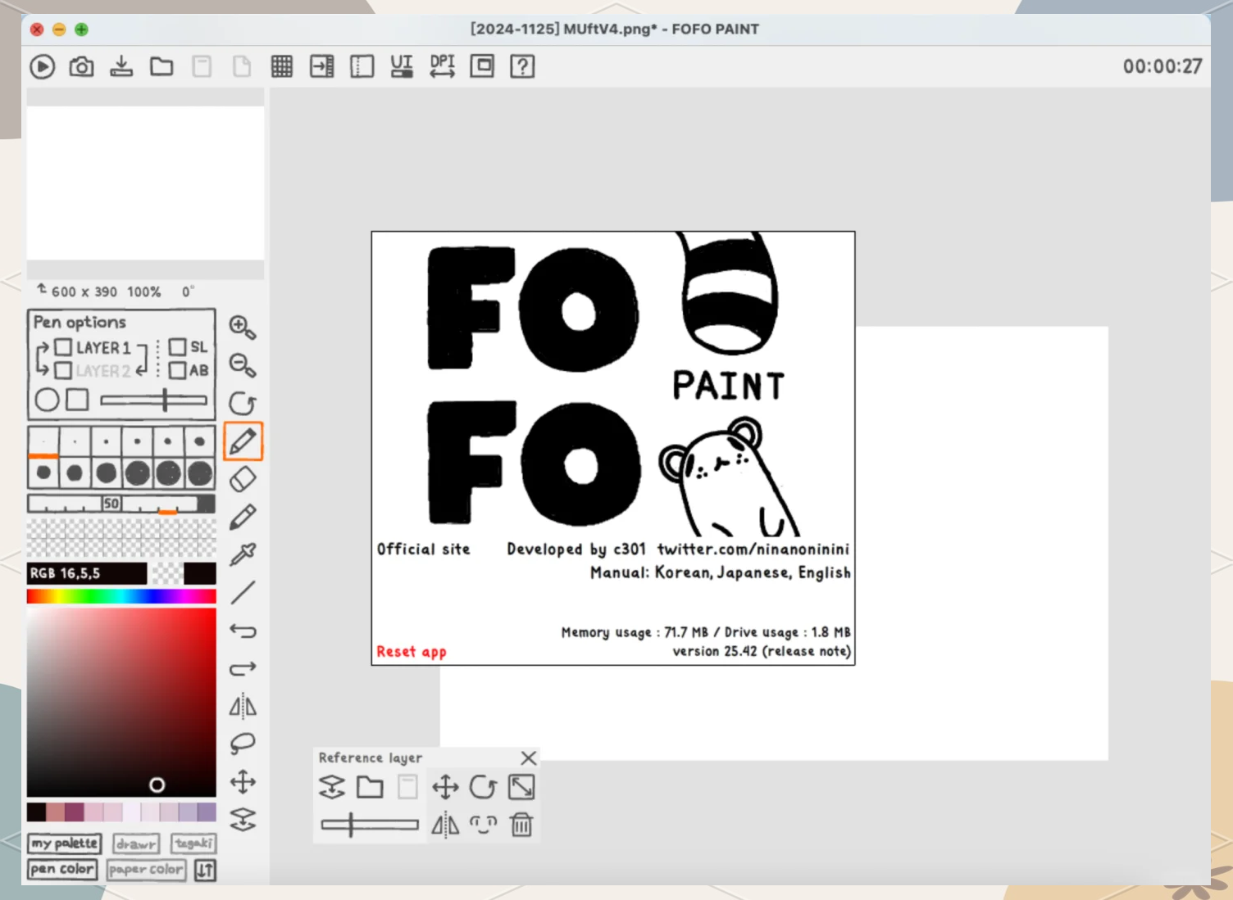Screen dimensions: 1233x900
Task: Open folder in the Reference layer panel
Action: [x=370, y=787]
